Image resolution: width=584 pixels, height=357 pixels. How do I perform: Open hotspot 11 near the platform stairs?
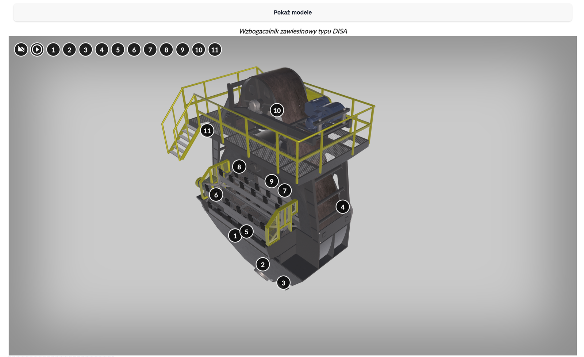[207, 130]
